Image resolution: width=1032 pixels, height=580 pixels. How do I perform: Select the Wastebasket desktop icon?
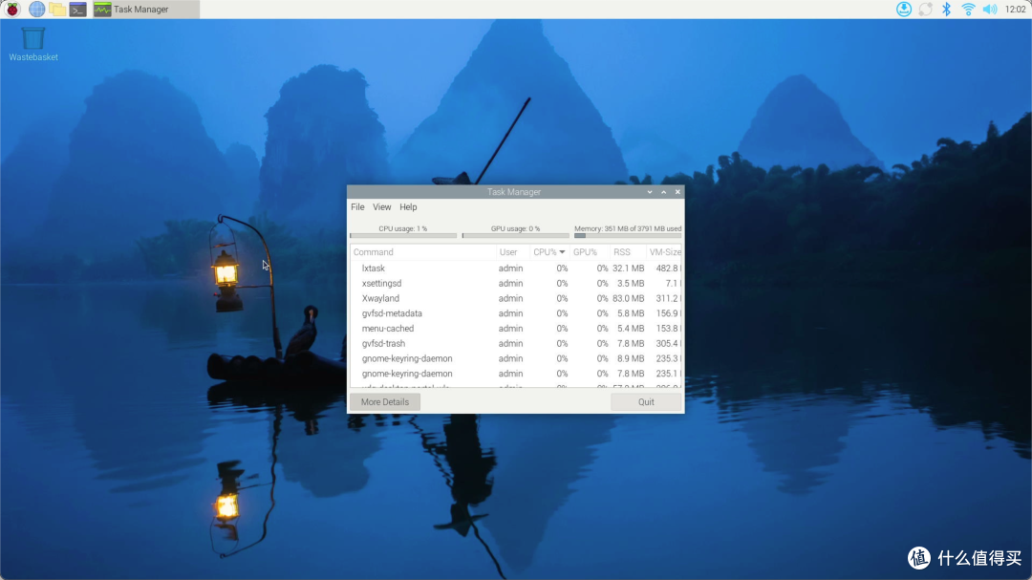pyautogui.click(x=32, y=44)
